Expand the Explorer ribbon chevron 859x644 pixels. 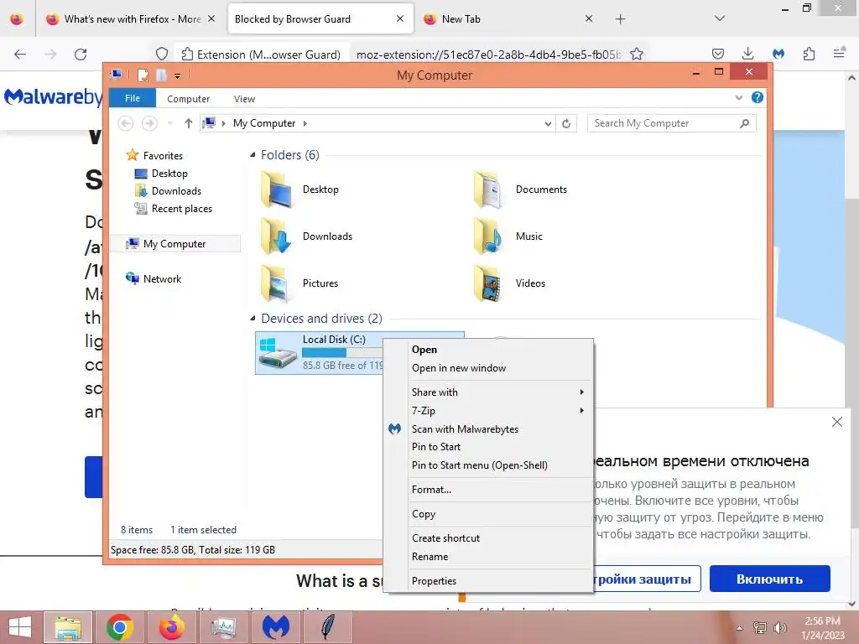point(738,98)
